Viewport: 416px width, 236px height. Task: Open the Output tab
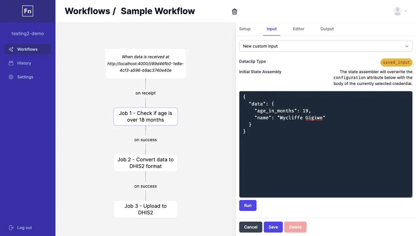(327, 29)
